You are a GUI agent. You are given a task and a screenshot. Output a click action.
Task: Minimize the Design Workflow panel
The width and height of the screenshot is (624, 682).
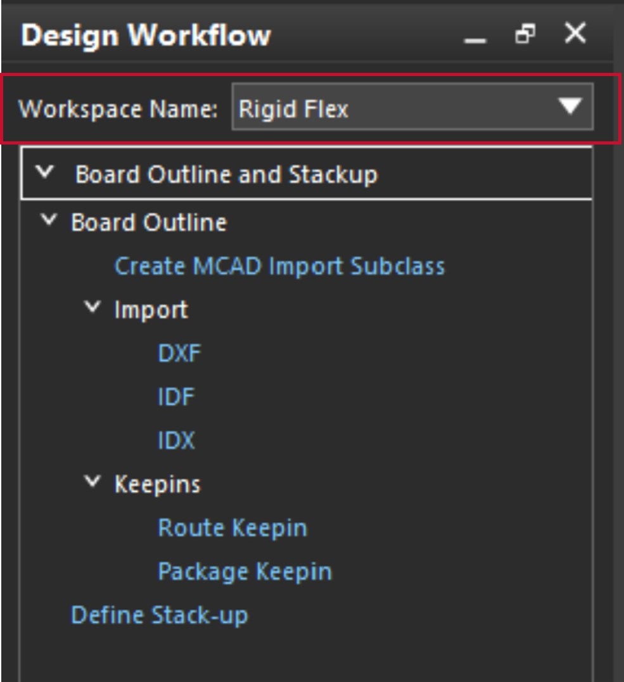pyautogui.click(x=475, y=41)
